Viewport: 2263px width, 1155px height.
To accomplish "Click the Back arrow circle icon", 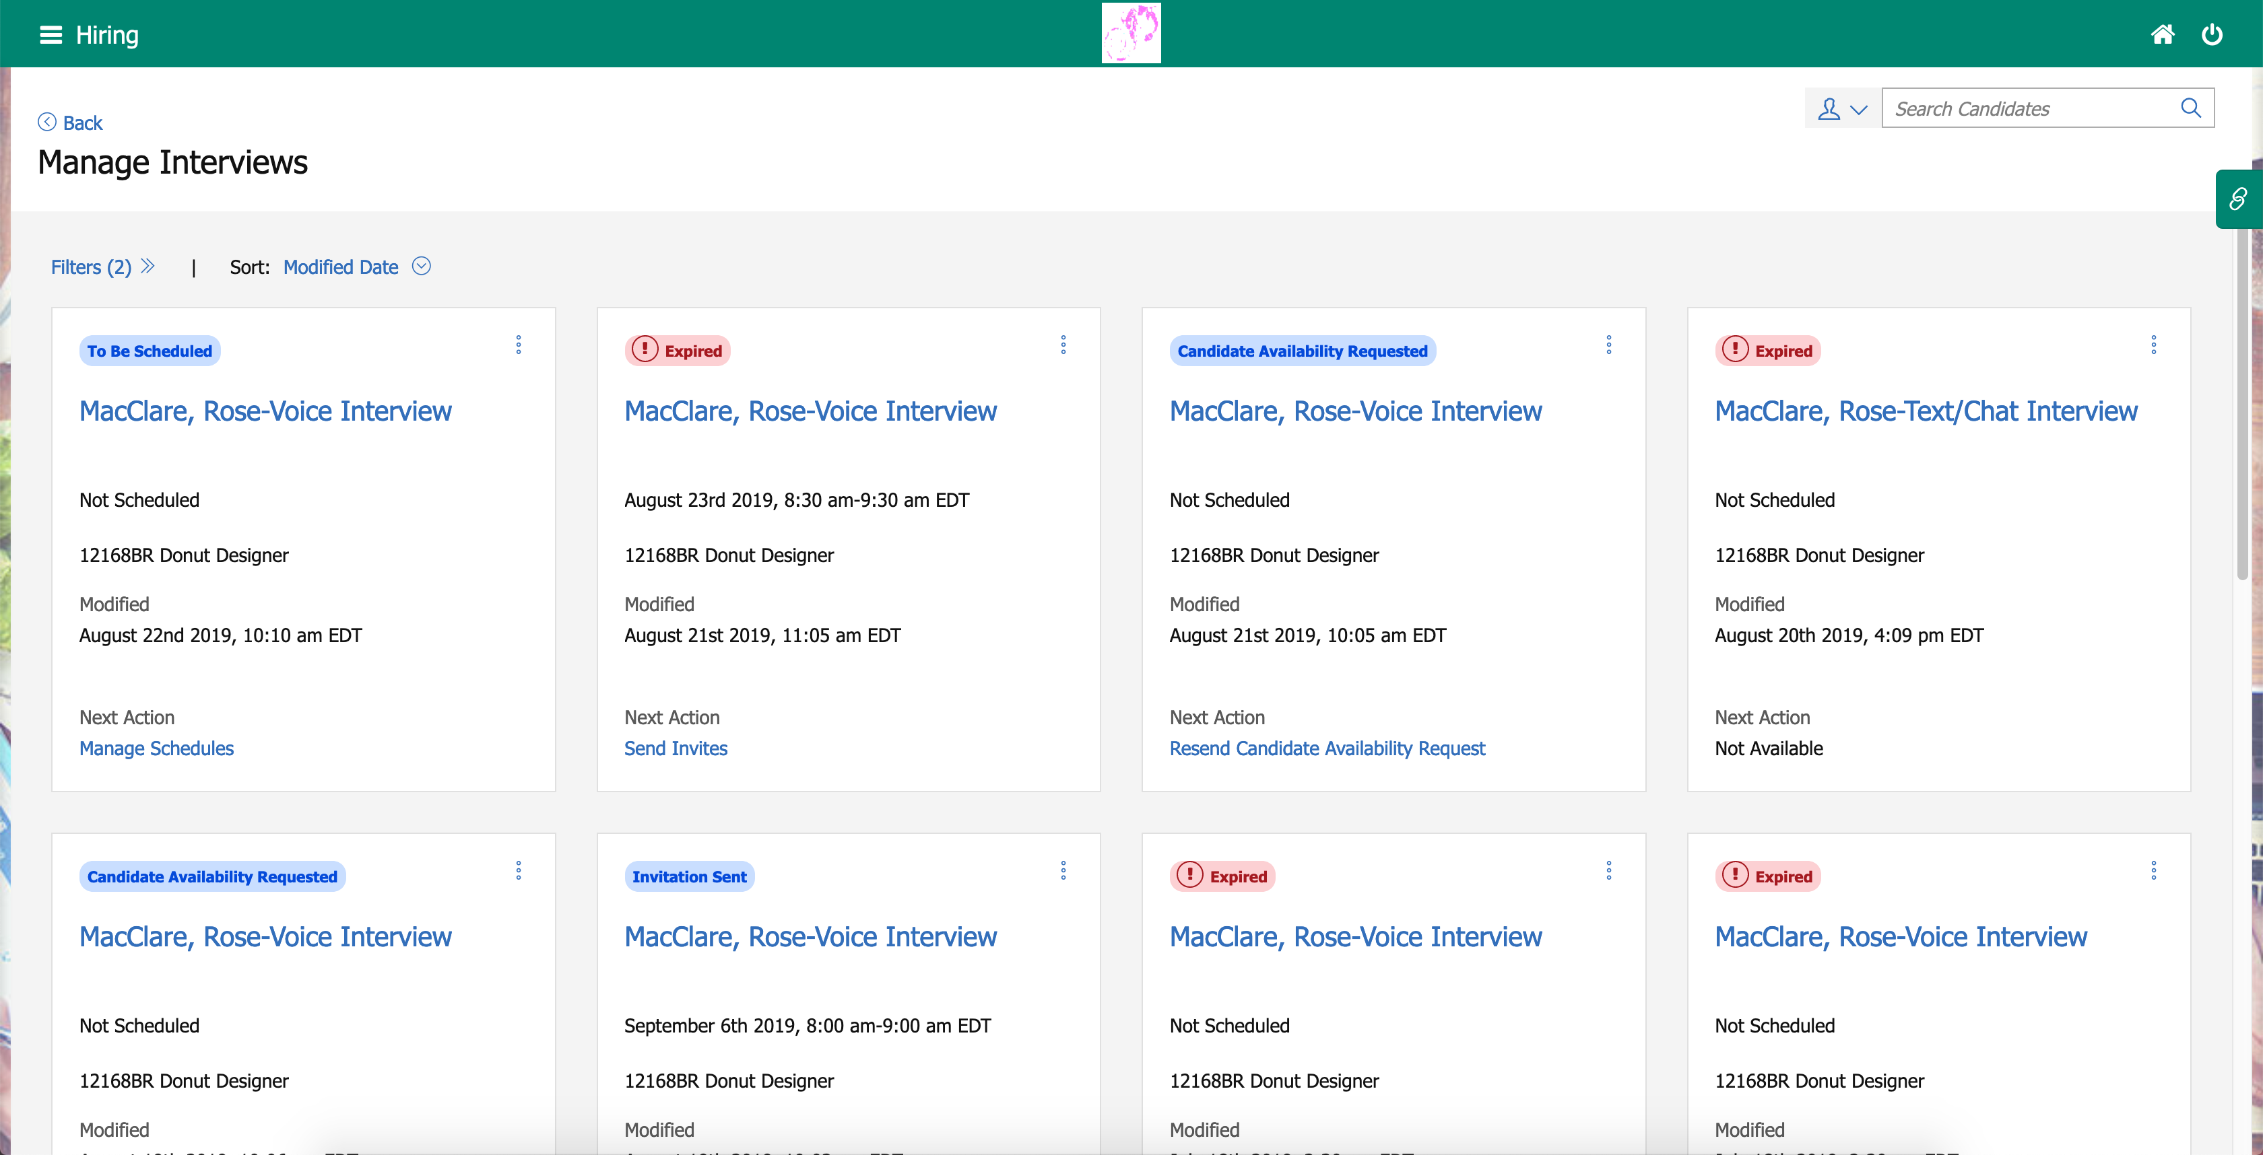I will click(x=46, y=122).
